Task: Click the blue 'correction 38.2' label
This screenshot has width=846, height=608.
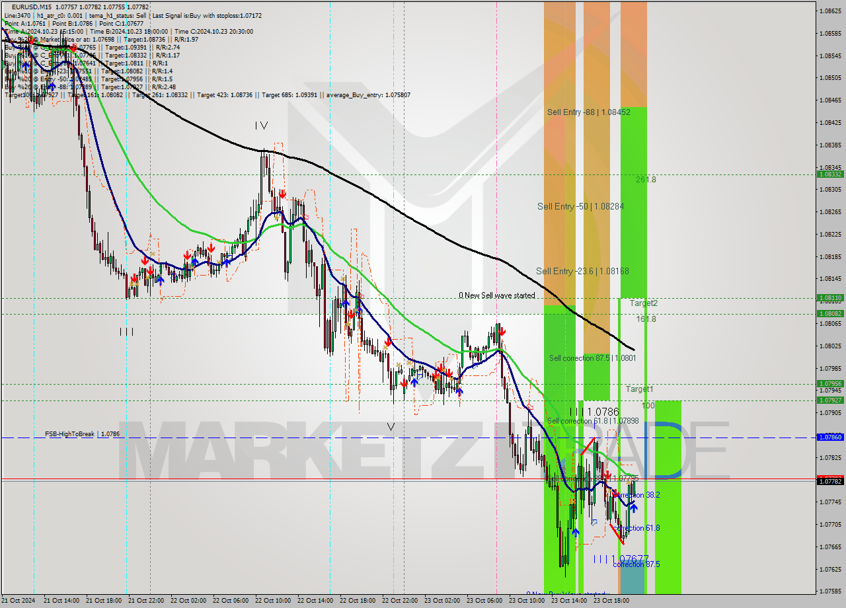Action: [636, 494]
